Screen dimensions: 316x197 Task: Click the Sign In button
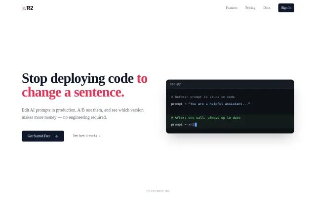[286, 8]
